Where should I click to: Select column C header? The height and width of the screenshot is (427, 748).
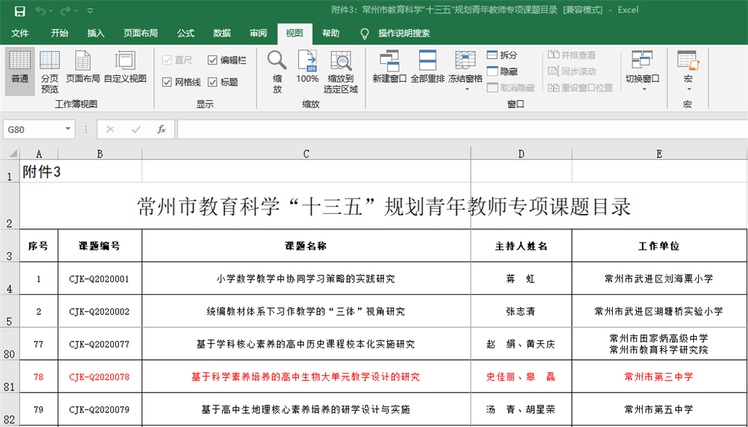[x=306, y=153]
